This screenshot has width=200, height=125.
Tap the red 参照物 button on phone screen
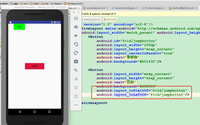pos(34,66)
